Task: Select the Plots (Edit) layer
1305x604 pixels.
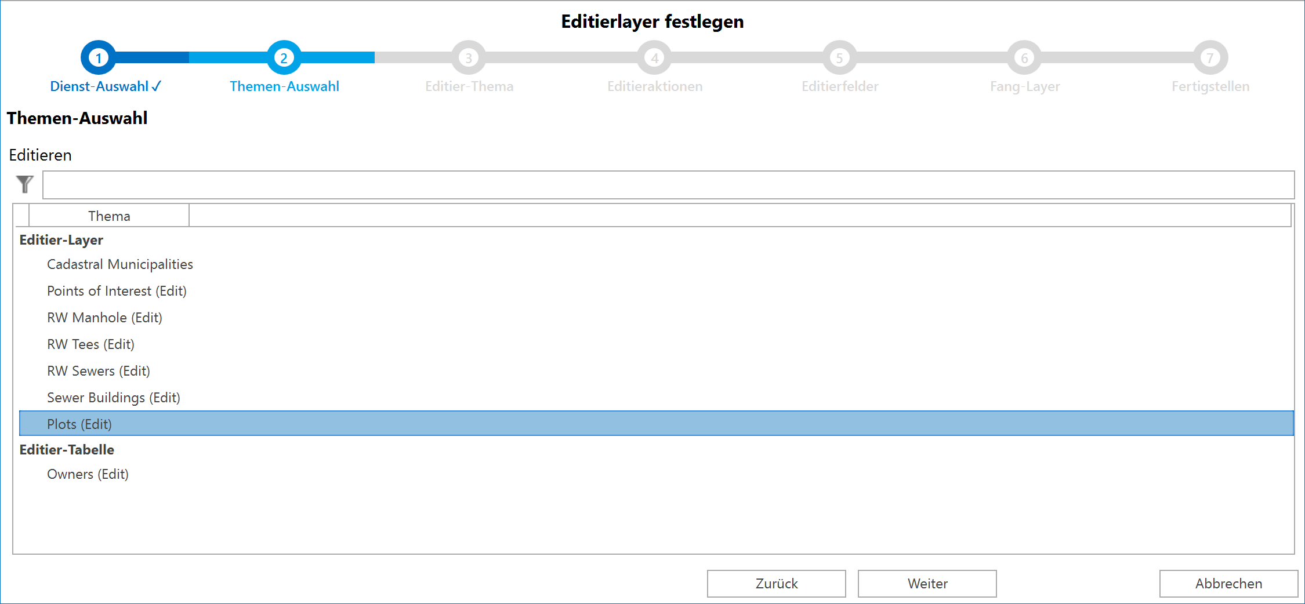Action: click(x=79, y=424)
